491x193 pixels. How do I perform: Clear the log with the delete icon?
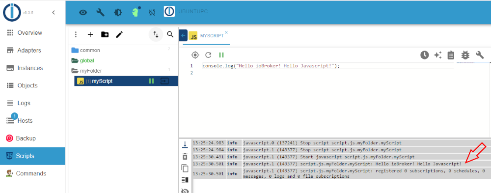[185, 156]
